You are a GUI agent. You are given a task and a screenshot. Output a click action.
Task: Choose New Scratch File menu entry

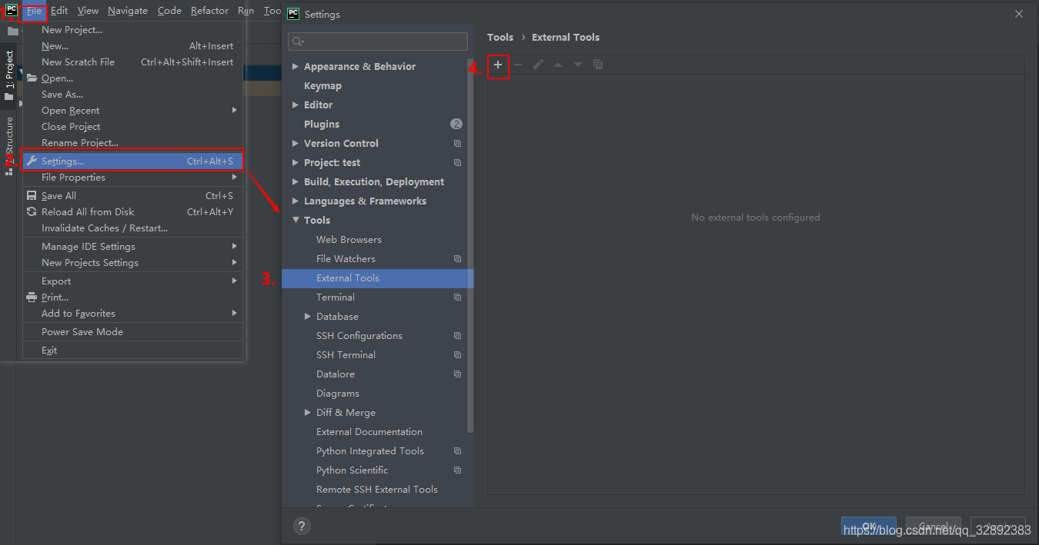tap(132, 62)
